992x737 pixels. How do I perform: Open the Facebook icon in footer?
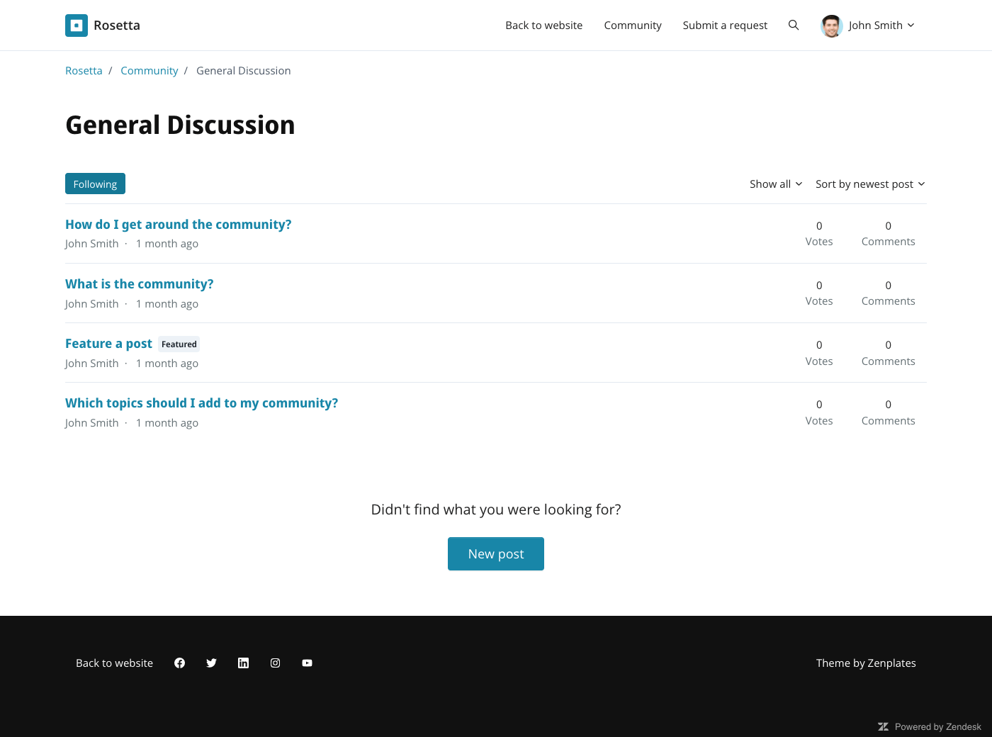pos(179,663)
